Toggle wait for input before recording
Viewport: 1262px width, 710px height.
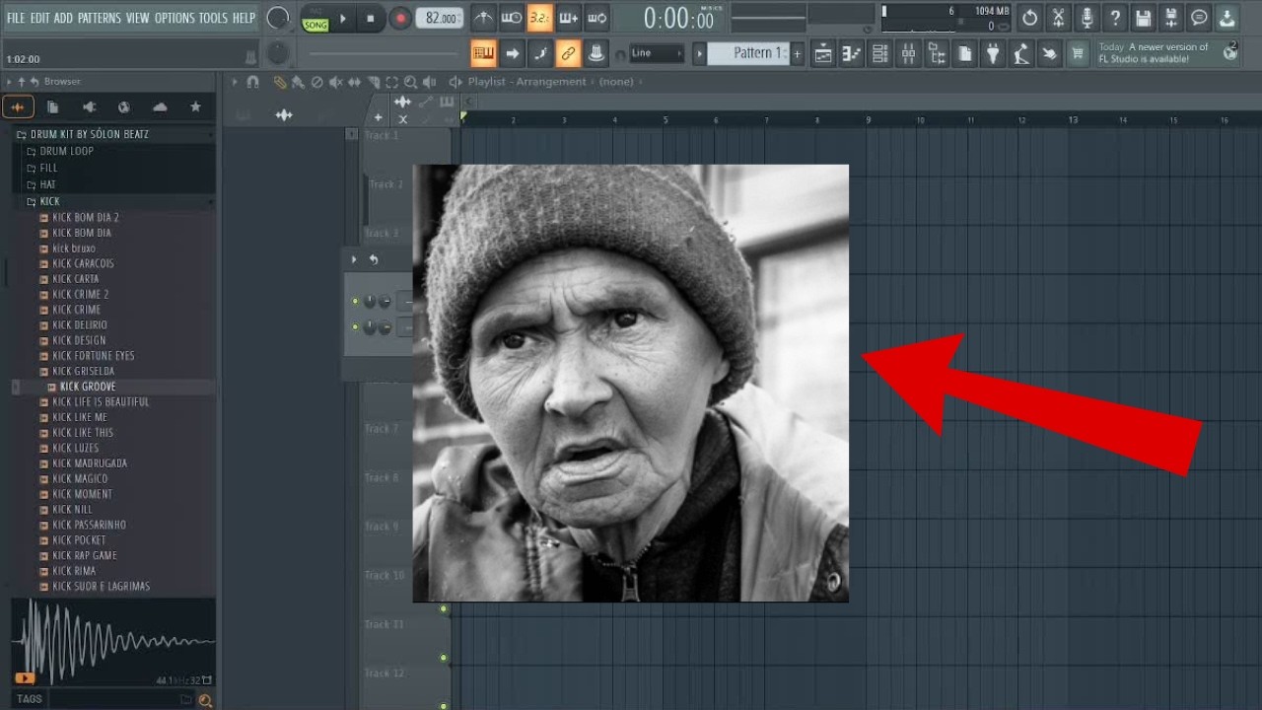tap(512, 18)
